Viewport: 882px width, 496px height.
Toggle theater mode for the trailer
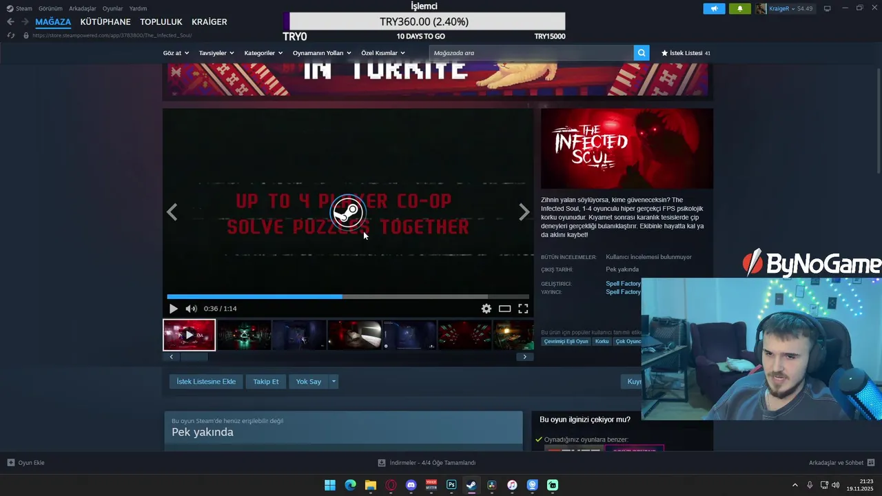504,309
